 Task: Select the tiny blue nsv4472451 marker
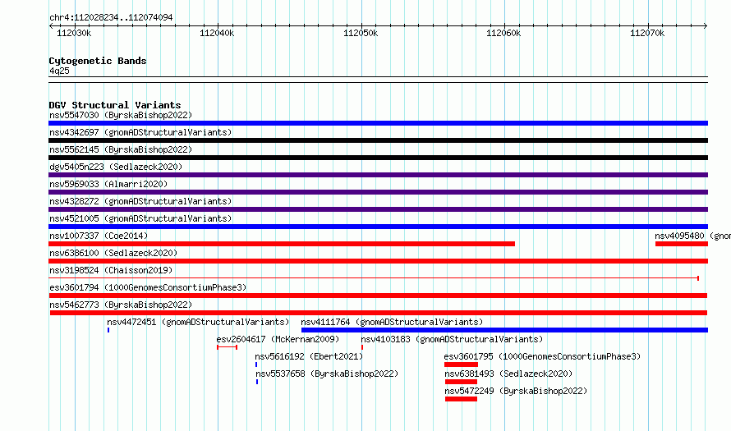click(x=108, y=330)
